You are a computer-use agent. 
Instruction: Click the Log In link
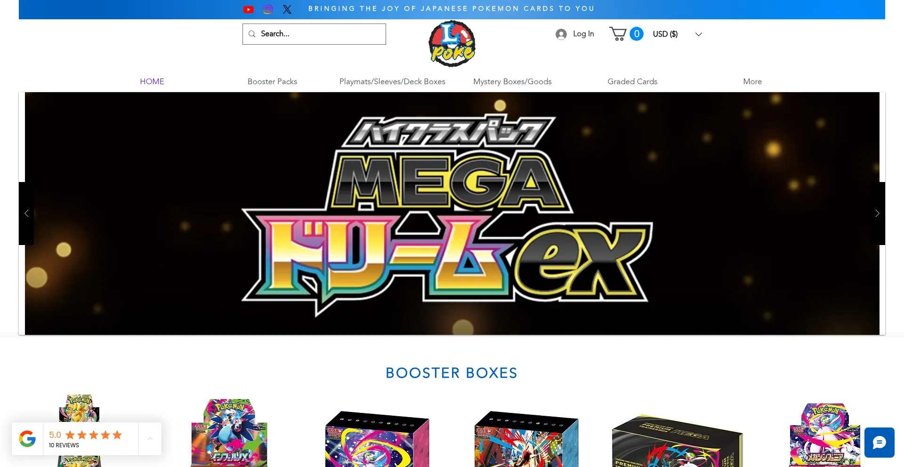(583, 34)
